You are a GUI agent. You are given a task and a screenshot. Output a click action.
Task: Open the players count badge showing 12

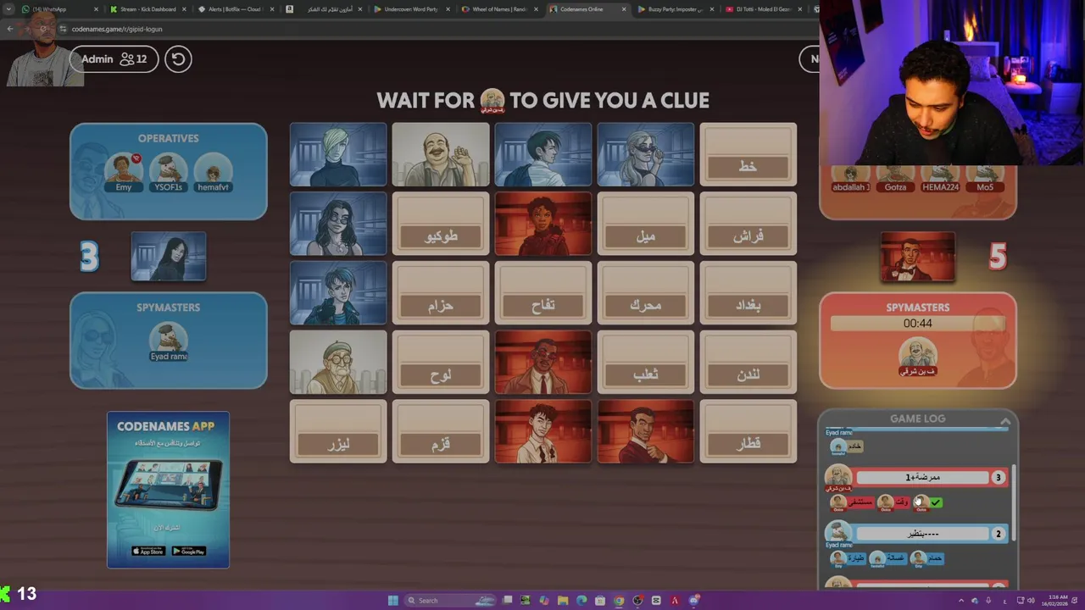tap(133, 59)
